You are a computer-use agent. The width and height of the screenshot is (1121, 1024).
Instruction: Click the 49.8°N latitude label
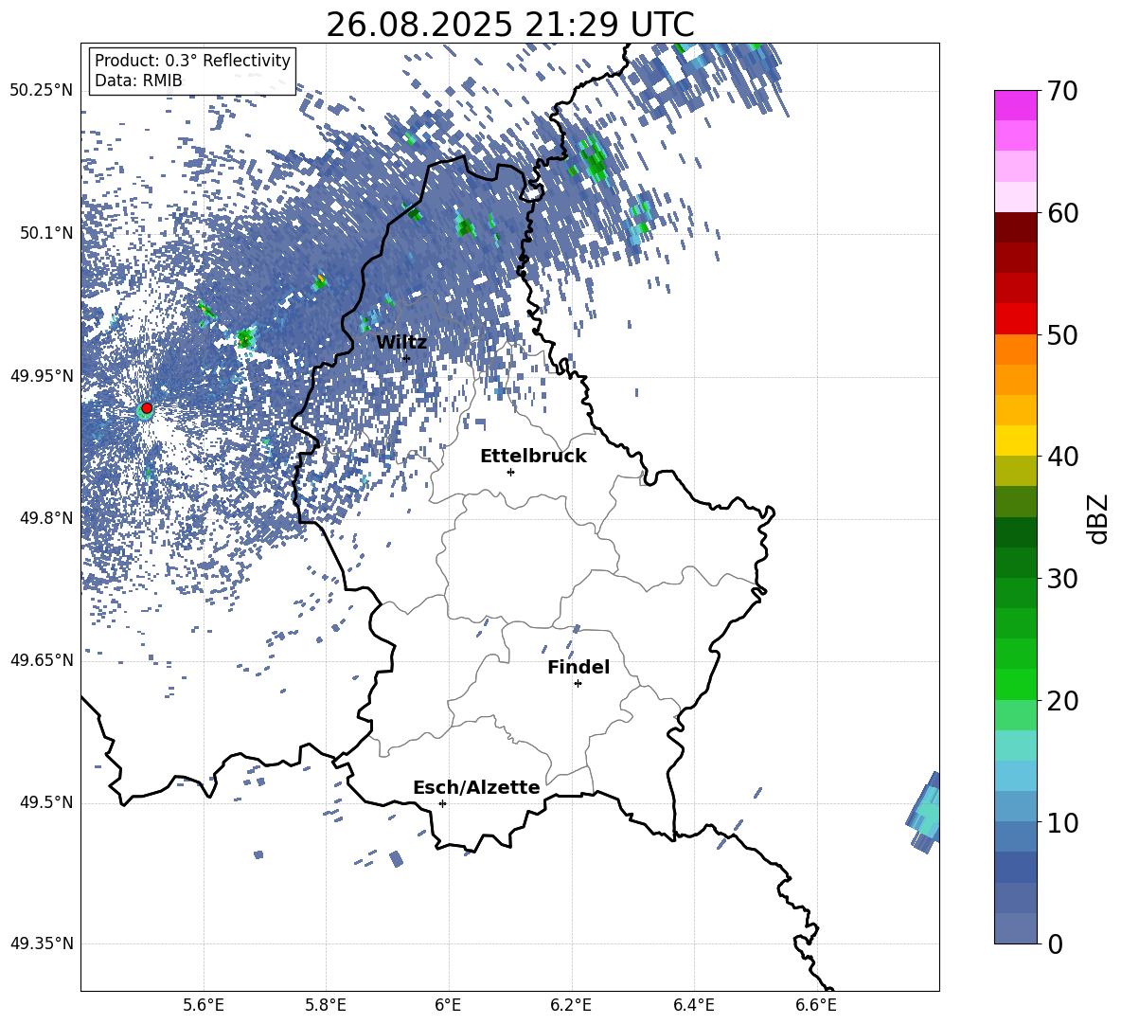tap(45, 518)
